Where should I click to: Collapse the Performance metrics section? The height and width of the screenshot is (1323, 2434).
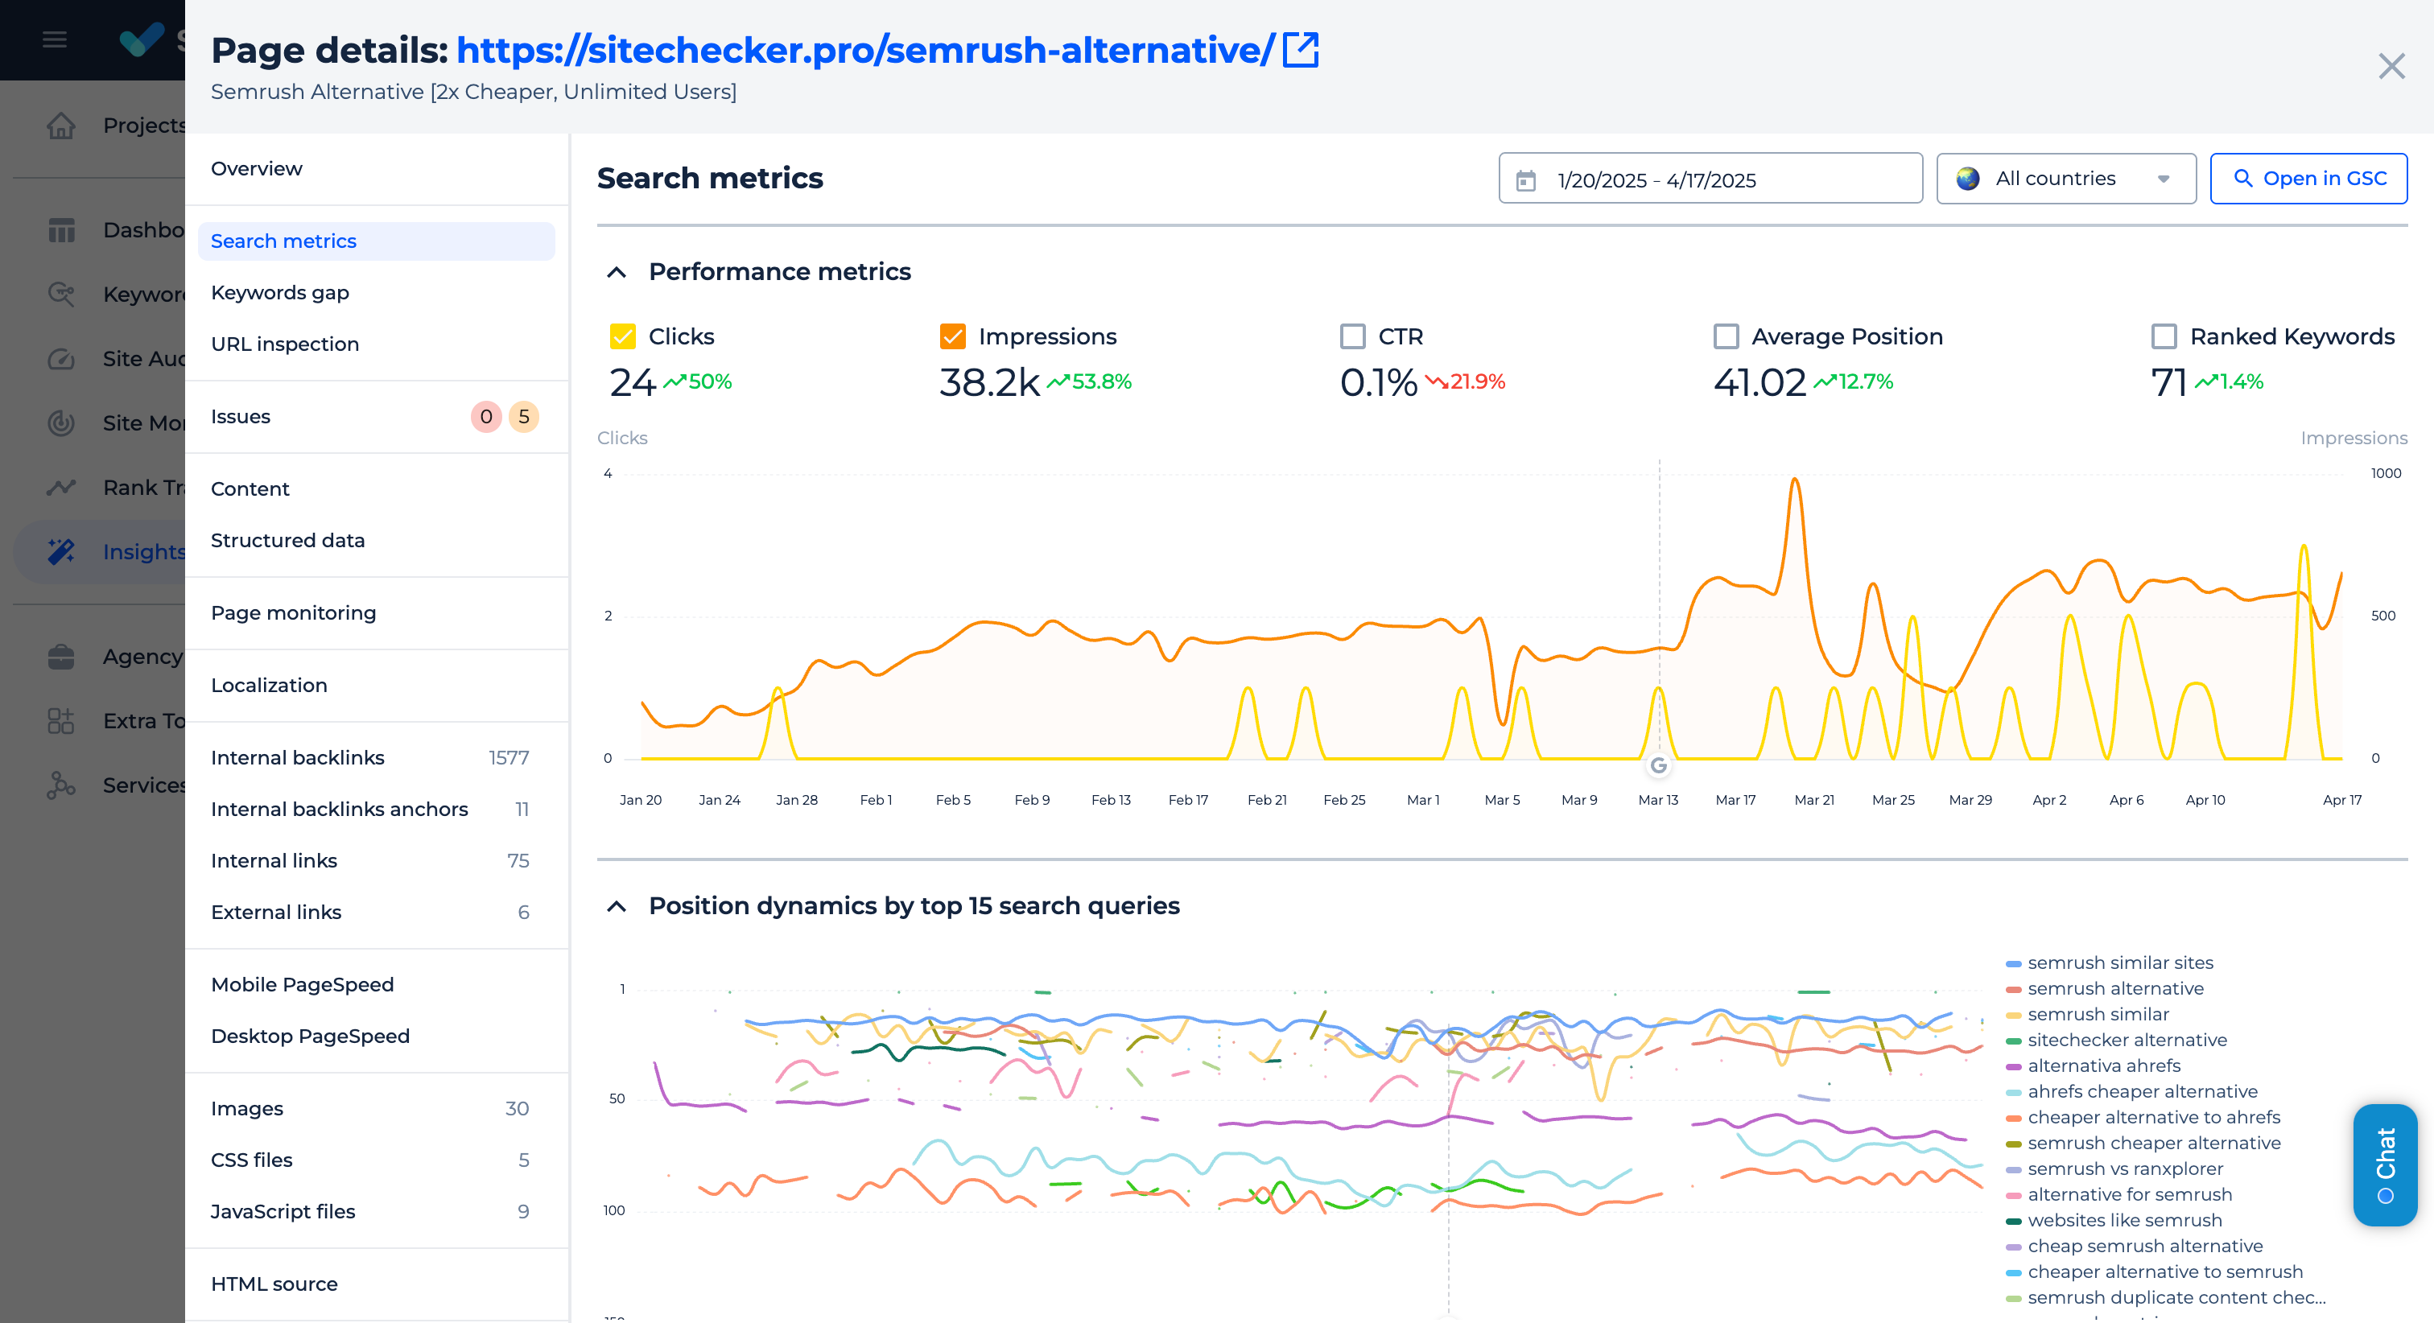click(x=616, y=272)
